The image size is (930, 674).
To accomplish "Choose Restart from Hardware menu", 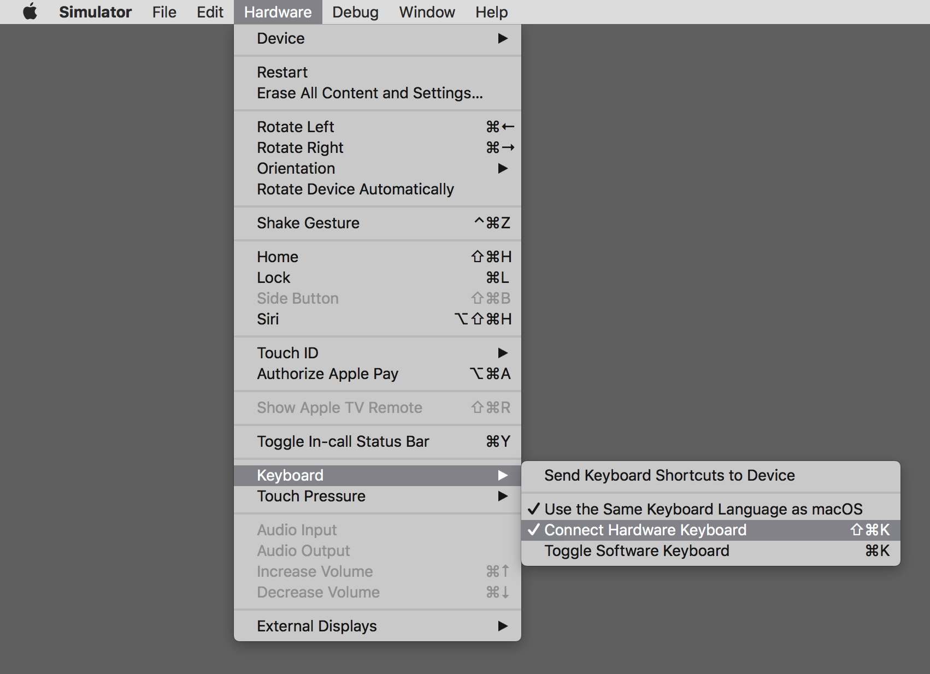I will pyautogui.click(x=377, y=72).
